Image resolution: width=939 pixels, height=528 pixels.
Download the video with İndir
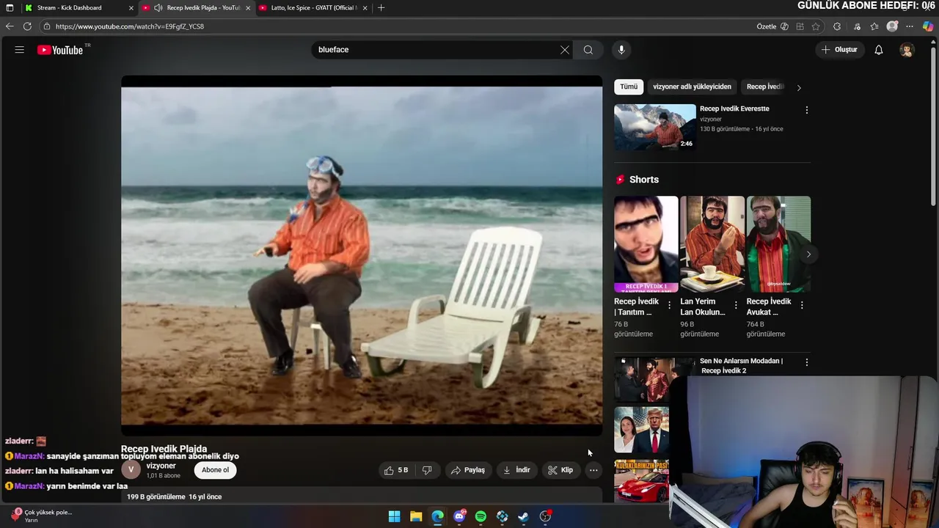(x=516, y=470)
